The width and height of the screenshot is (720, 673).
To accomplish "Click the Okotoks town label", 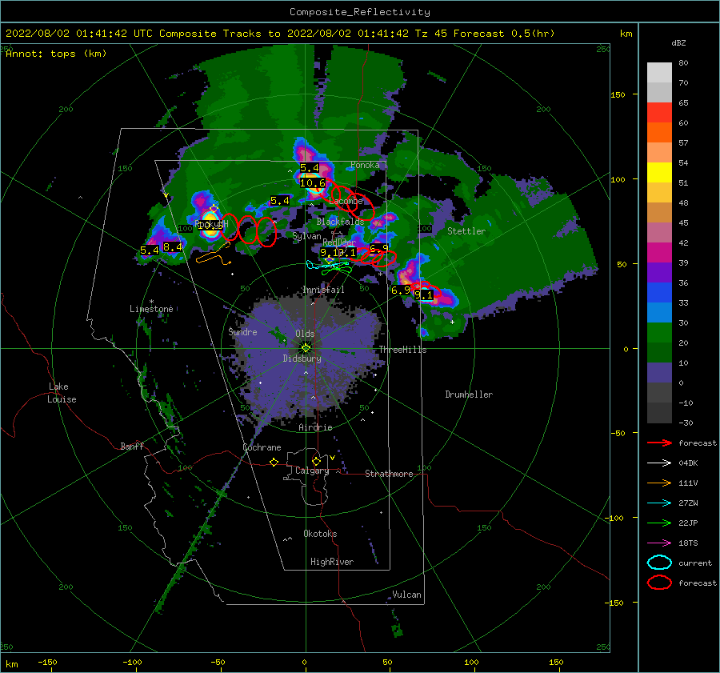I will click(320, 534).
